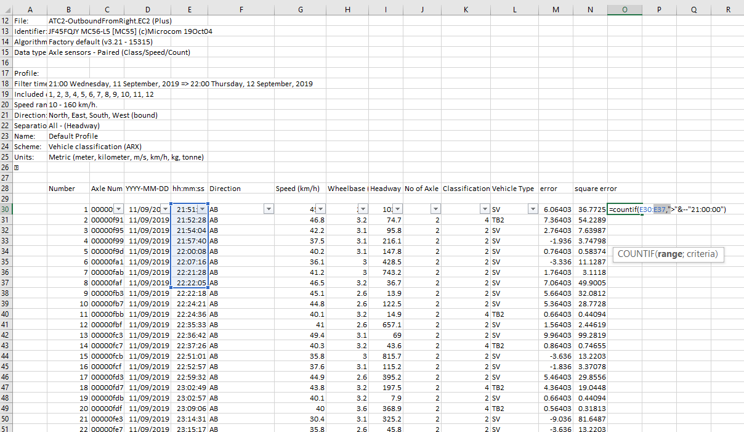
Task: Open the No of Axle filter dropdown
Action: pyautogui.click(x=435, y=210)
